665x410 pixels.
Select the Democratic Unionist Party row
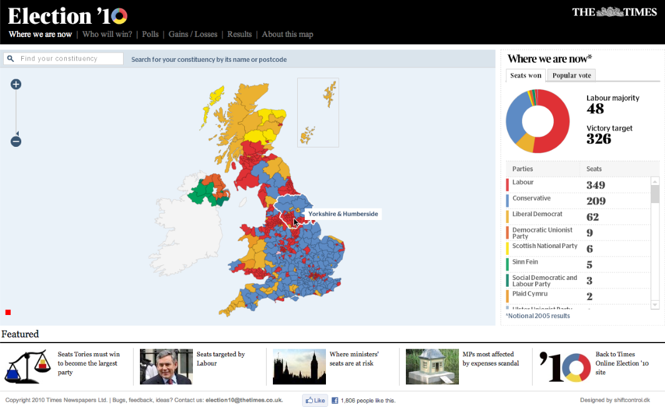click(578, 232)
